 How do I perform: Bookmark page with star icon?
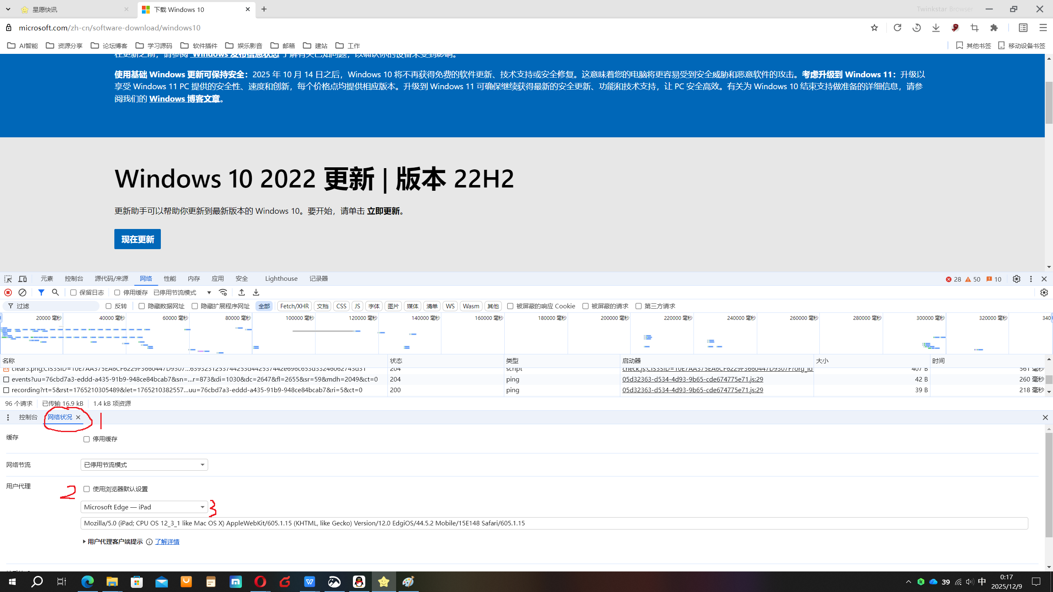pyautogui.click(x=874, y=28)
